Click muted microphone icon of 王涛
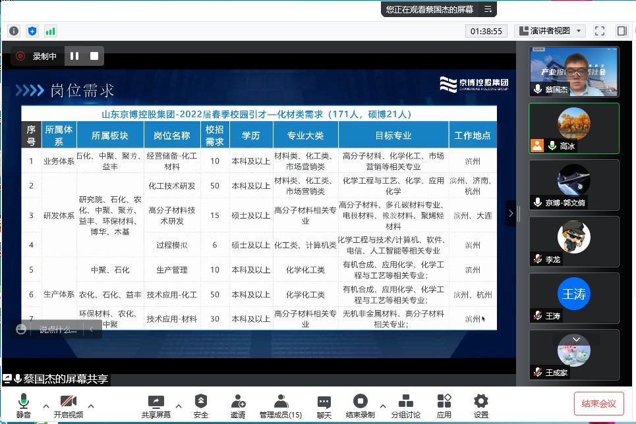This screenshot has height=424, width=636. [x=538, y=315]
